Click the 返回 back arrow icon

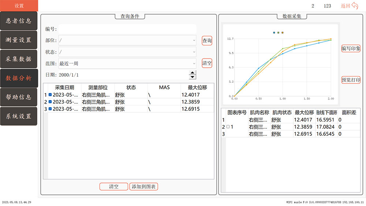(x=354, y=5)
